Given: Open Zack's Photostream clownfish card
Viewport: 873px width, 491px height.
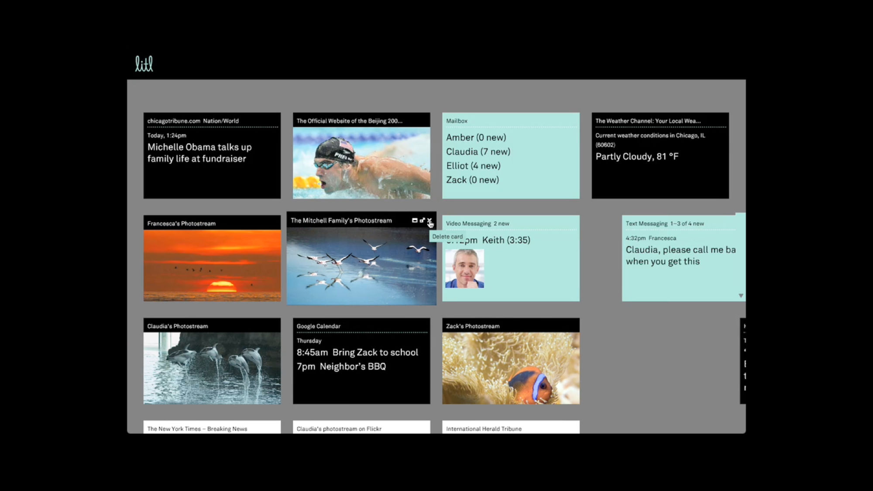Looking at the screenshot, I should tap(511, 367).
